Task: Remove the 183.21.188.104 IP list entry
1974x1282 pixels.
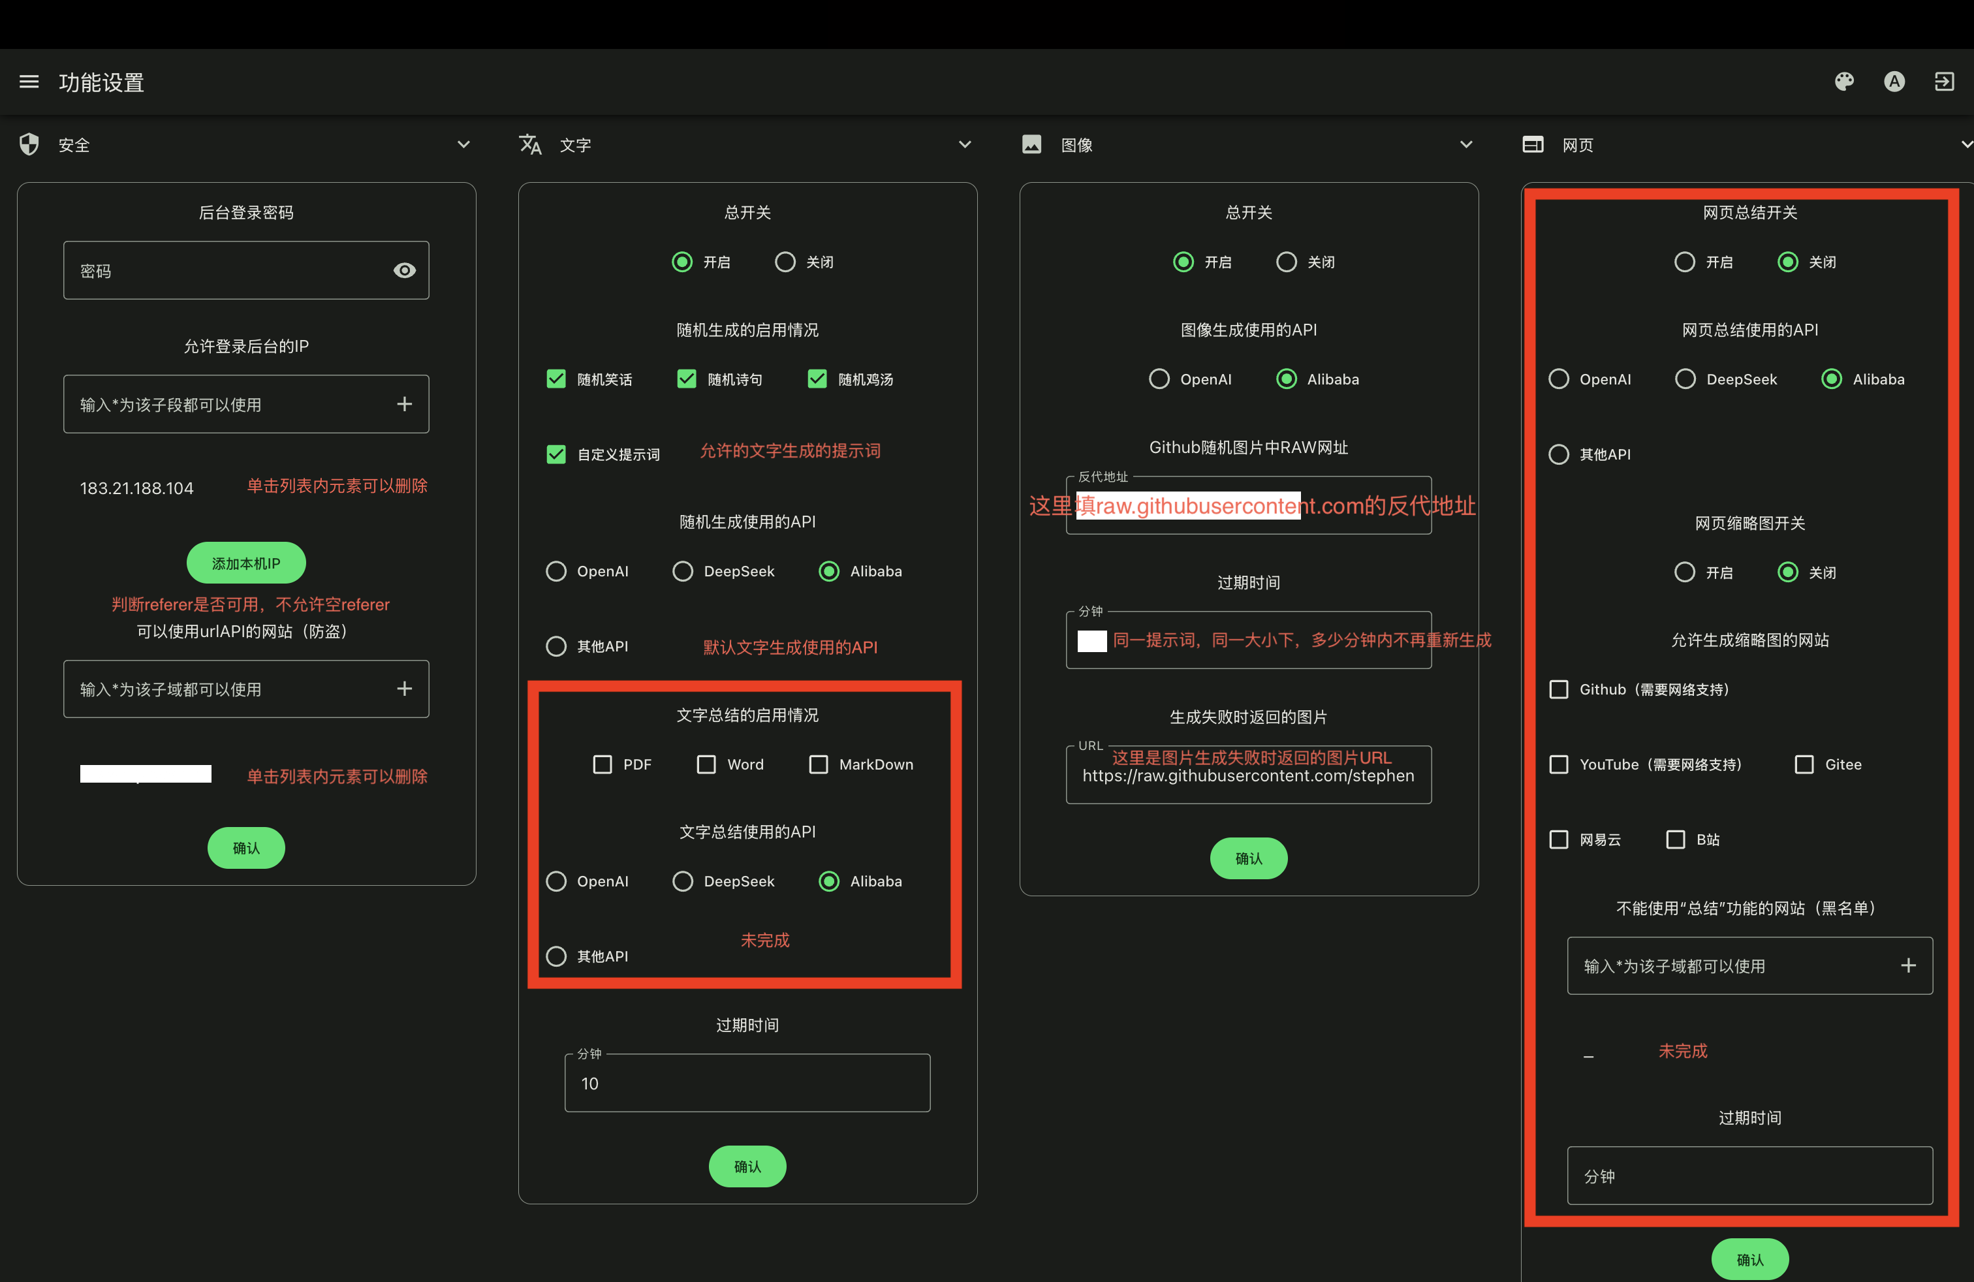Action: point(137,488)
